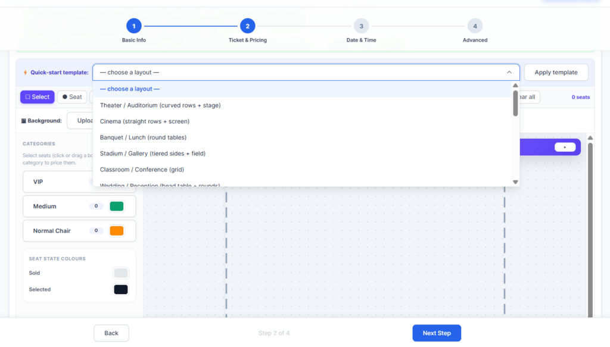Click the dropdown list scrollbar thumb
610x347 pixels.
pyautogui.click(x=515, y=104)
